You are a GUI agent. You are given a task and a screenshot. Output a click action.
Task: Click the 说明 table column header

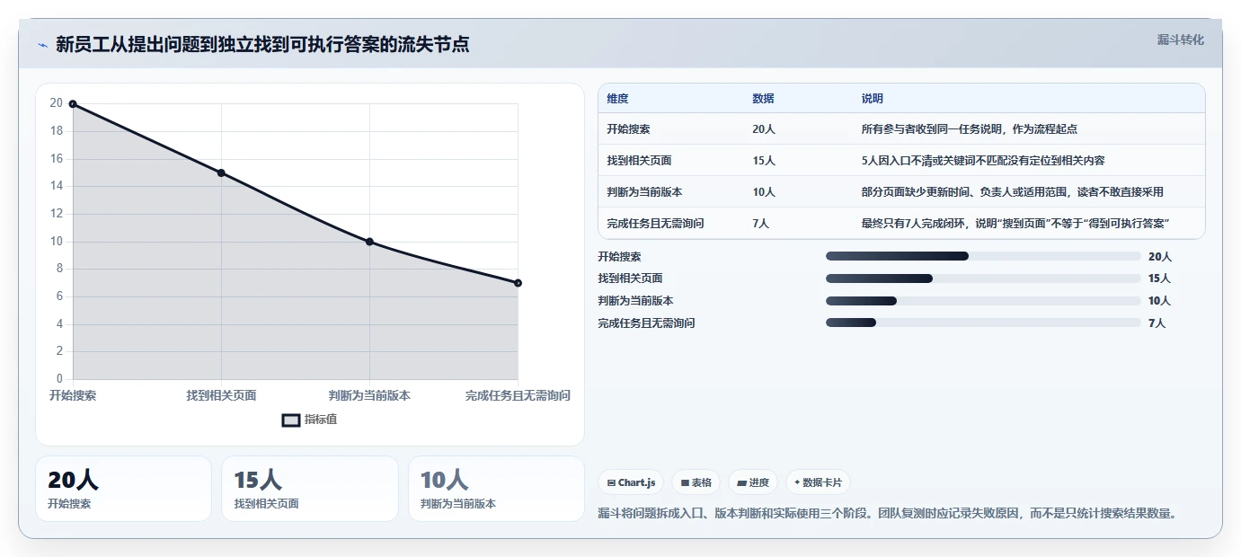tap(873, 98)
